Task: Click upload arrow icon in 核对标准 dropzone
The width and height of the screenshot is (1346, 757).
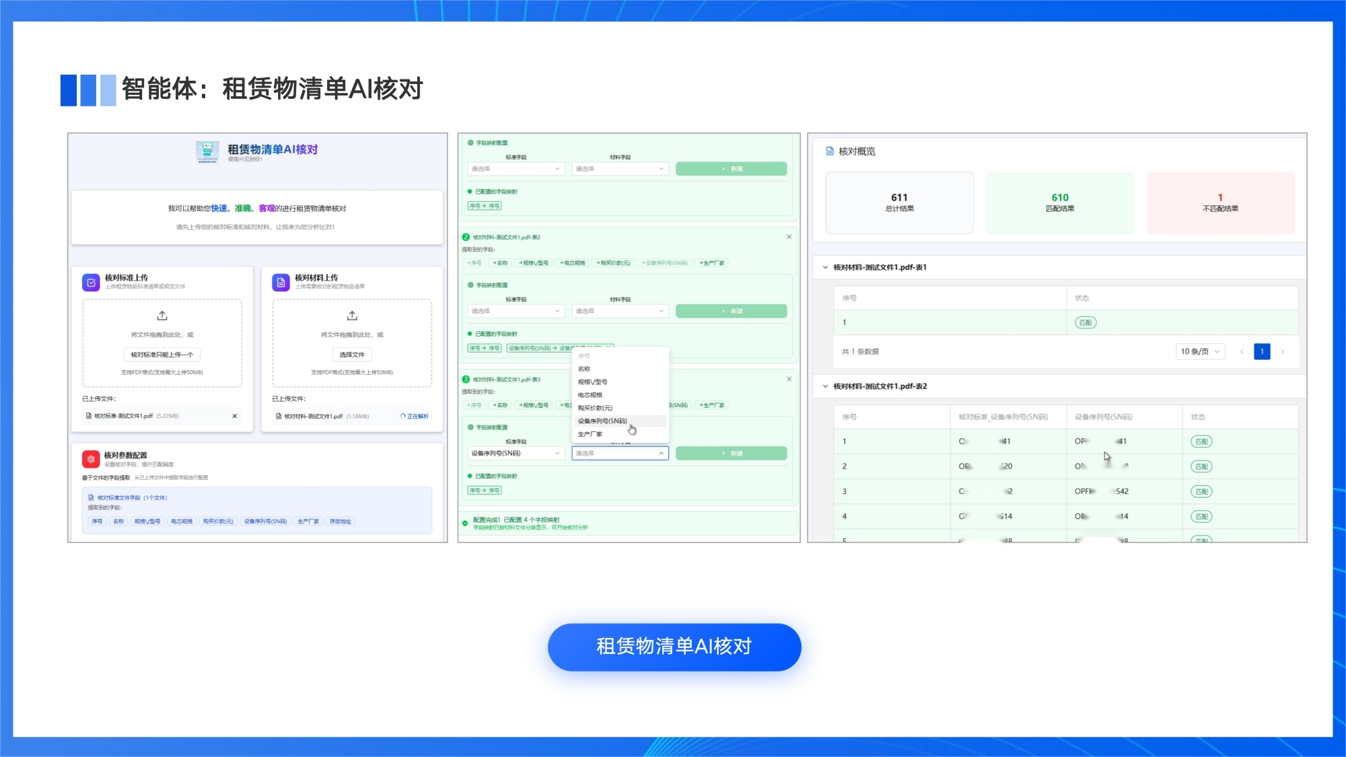Action: coord(162,316)
